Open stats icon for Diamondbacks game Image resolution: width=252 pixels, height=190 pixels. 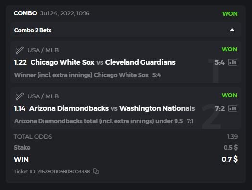coord(233,108)
